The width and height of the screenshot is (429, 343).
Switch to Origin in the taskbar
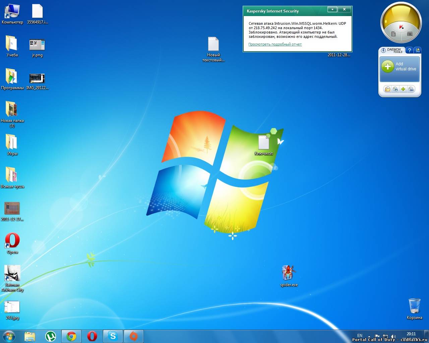click(134, 336)
